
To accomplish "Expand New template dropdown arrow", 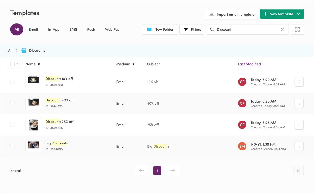I will [x=299, y=14].
